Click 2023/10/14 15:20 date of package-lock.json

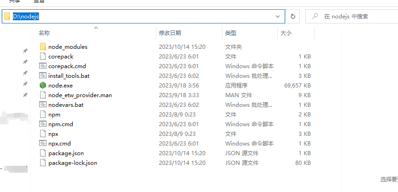[x=182, y=163]
